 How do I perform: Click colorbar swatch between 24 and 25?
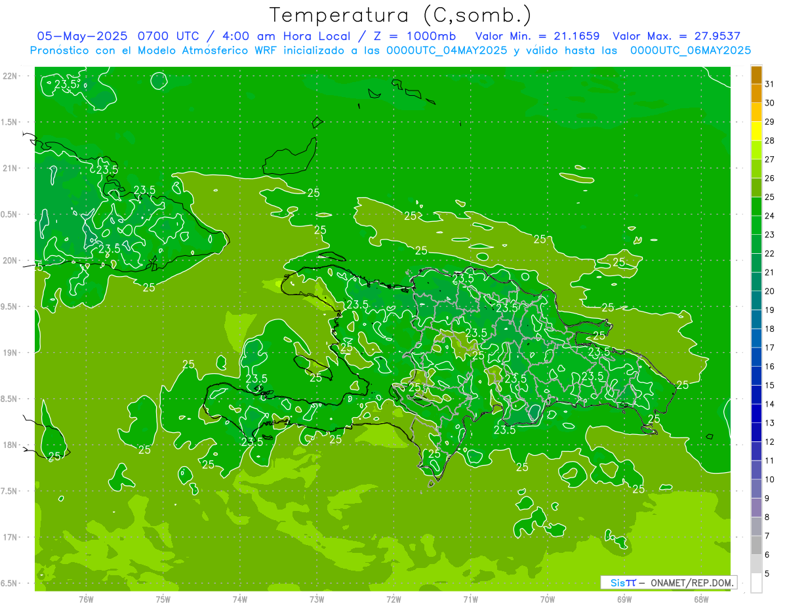[756, 207]
